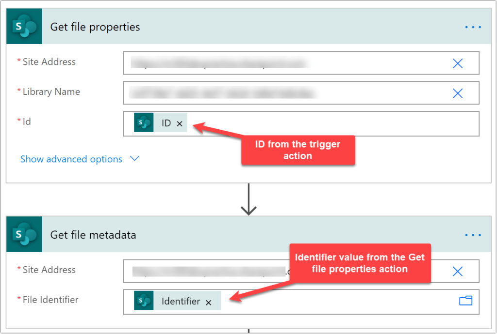Click the SharePoint icon on Get file metadata
Image resolution: width=497 pixels, height=334 pixels.
24,235
